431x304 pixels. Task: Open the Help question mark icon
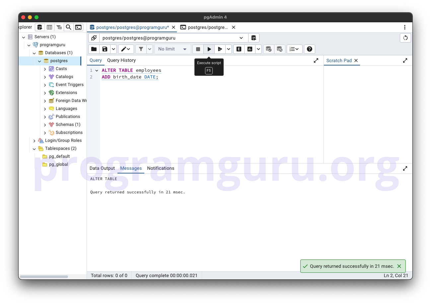click(x=310, y=49)
